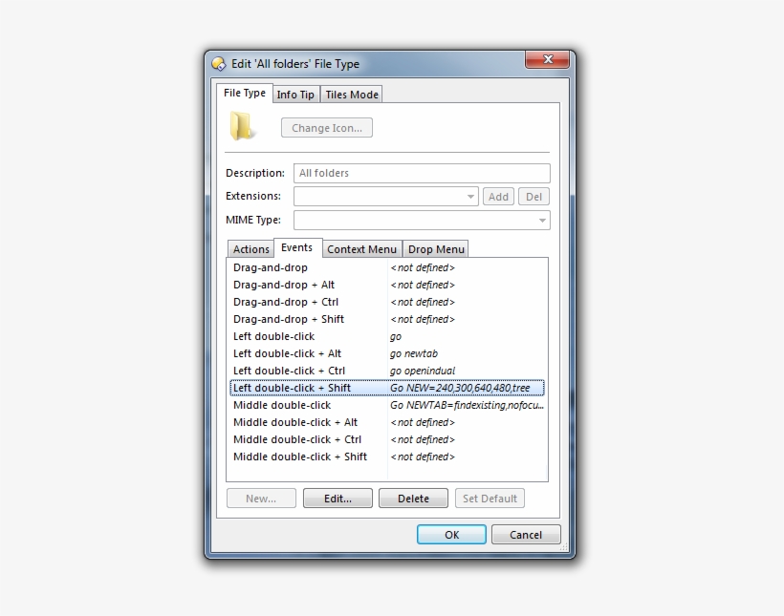The width and height of the screenshot is (784, 616).
Task: Open the Tiles Mode tab
Action: point(351,95)
